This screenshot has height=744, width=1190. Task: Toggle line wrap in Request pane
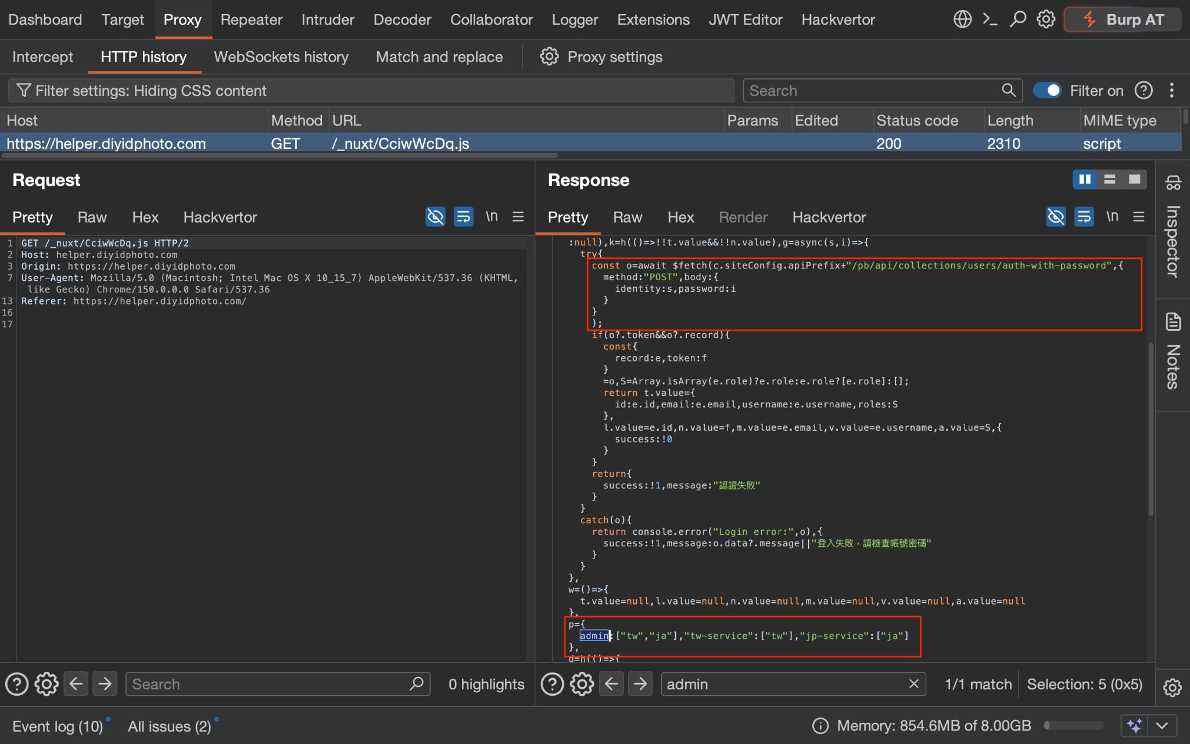463,217
